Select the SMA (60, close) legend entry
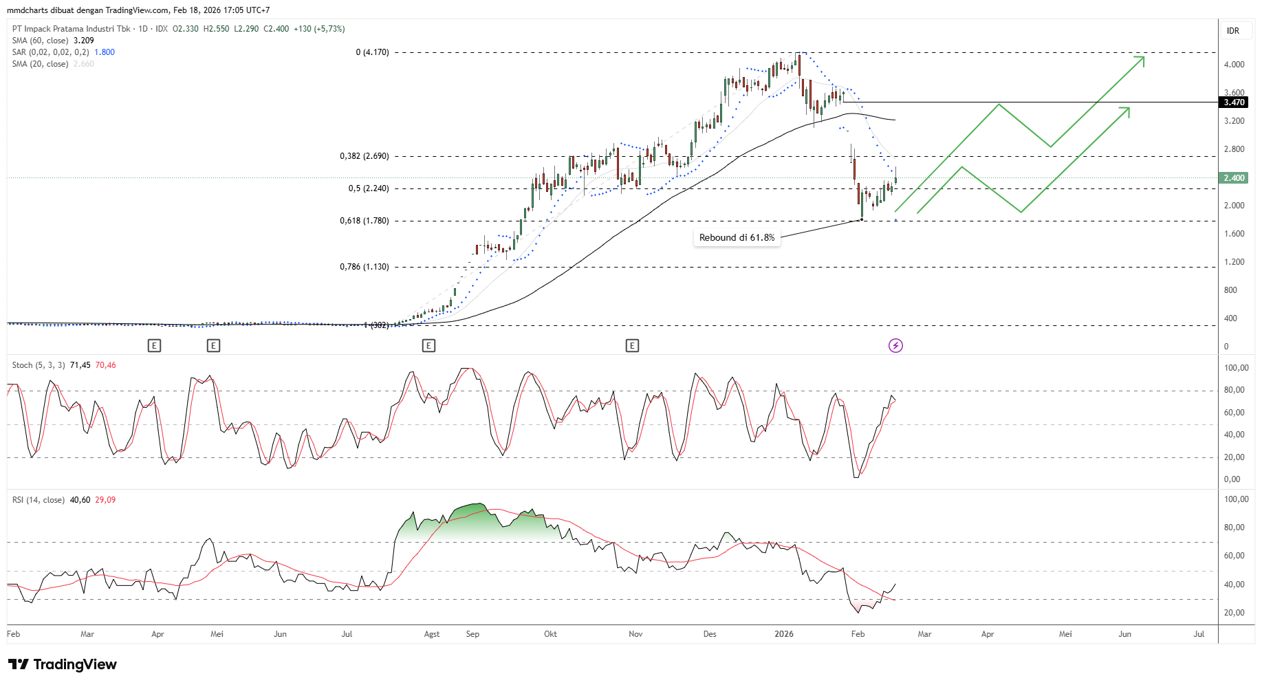The image size is (1262, 685). point(40,41)
